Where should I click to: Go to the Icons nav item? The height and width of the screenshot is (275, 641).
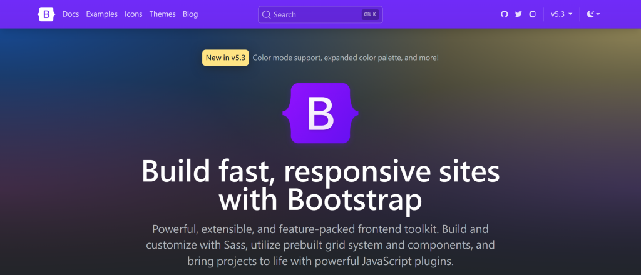133,14
